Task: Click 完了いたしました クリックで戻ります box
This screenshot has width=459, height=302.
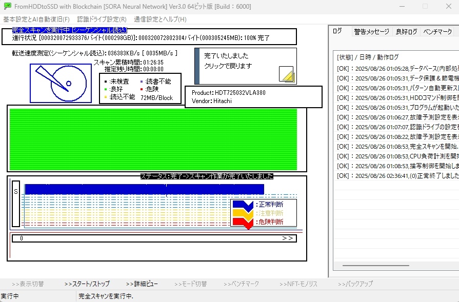Action: pyautogui.click(x=246, y=66)
